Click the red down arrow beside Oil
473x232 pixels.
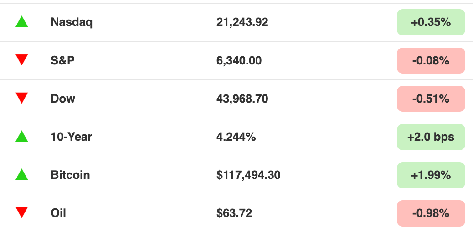[22, 212]
